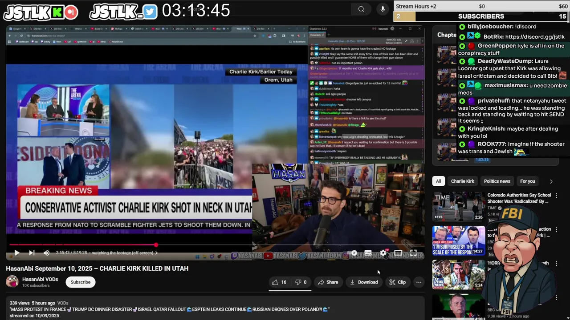Viewport: 570px width, 320px height.
Task: Open TIME Colorado school shooter video thumbnail
Action: pos(459,206)
